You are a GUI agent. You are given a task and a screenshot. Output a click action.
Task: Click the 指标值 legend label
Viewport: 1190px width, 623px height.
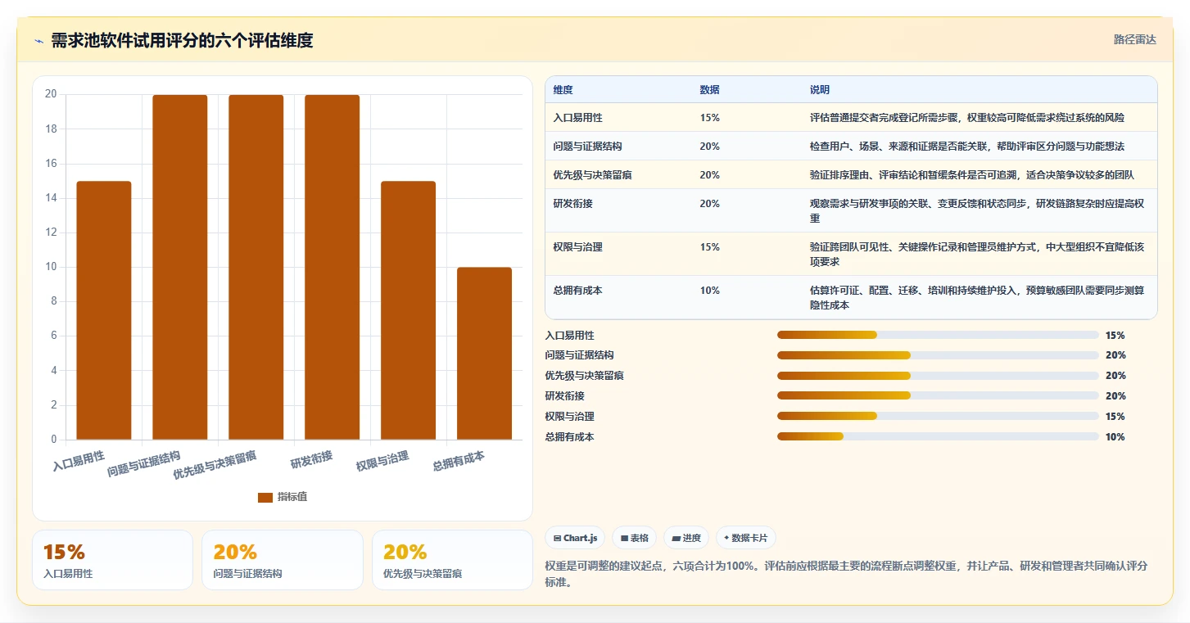(x=292, y=497)
